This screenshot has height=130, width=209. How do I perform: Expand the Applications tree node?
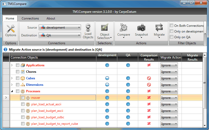[12, 65]
